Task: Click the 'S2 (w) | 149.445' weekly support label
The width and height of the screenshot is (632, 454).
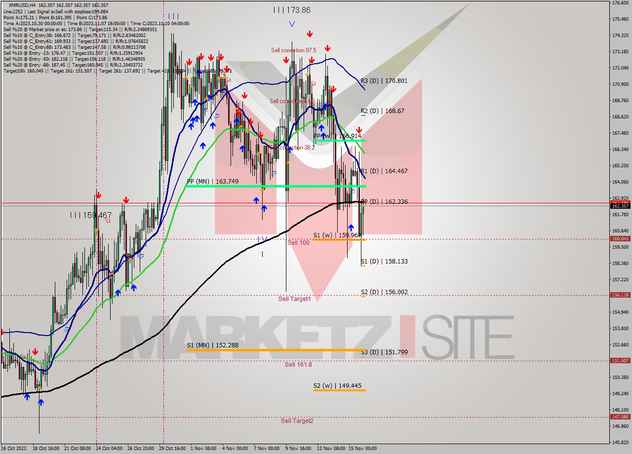Action: 337,386
